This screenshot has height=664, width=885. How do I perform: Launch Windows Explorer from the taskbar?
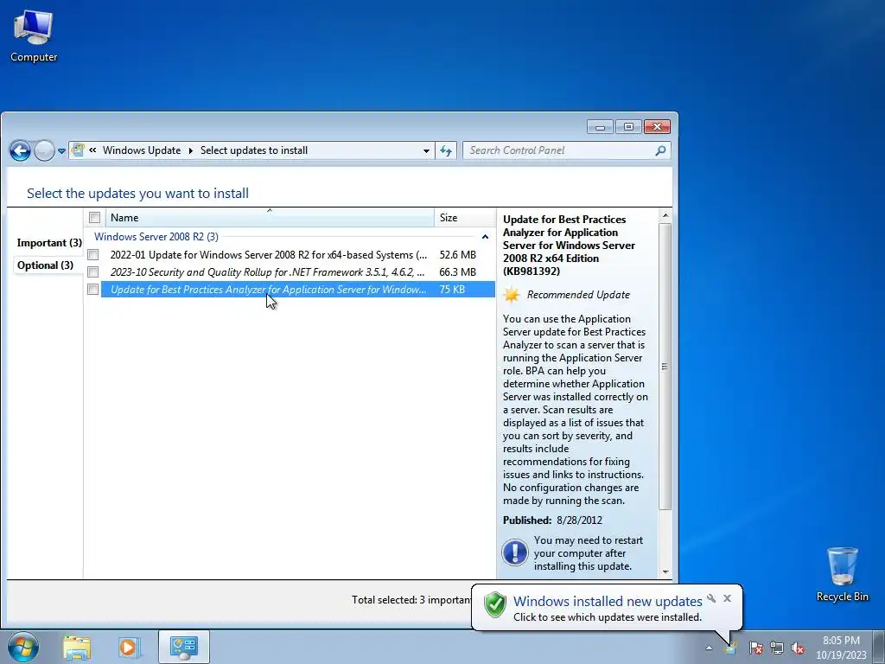(x=77, y=647)
